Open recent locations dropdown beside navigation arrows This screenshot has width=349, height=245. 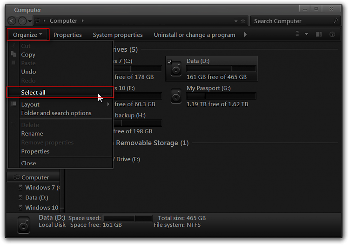pyautogui.click(x=30, y=21)
